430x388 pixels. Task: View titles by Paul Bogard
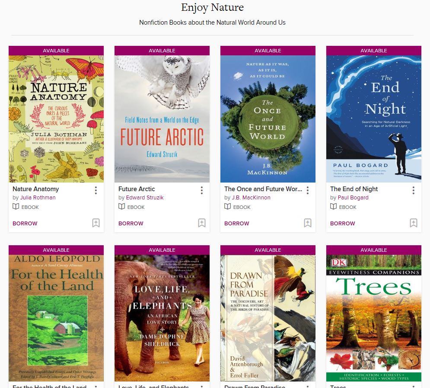(x=353, y=198)
